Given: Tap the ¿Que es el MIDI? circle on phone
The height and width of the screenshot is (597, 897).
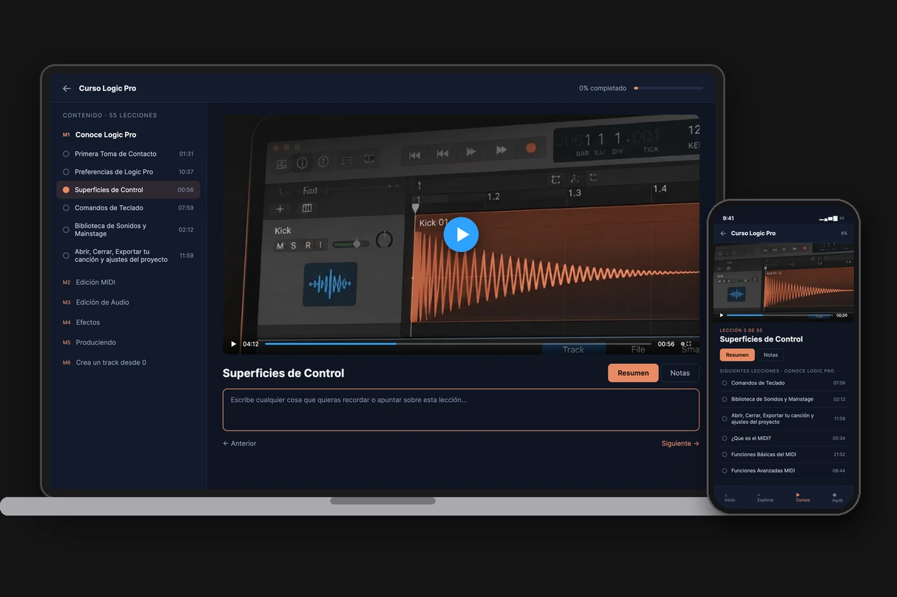Looking at the screenshot, I should [724, 438].
